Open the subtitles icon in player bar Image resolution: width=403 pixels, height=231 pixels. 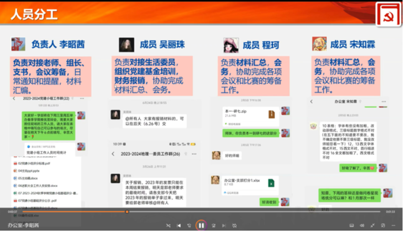[x=351, y=225]
